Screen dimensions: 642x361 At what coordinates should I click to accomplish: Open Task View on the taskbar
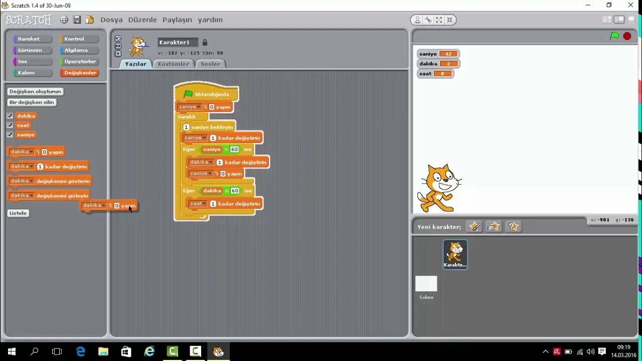pyautogui.click(x=57, y=351)
